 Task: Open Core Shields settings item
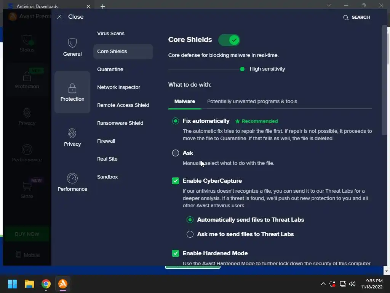click(123, 52)
